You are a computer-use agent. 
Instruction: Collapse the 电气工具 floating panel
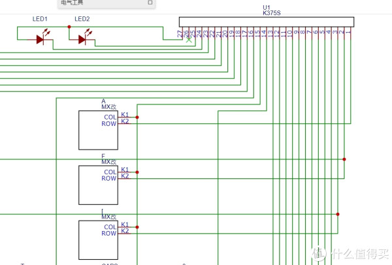[x=150, y=2]
